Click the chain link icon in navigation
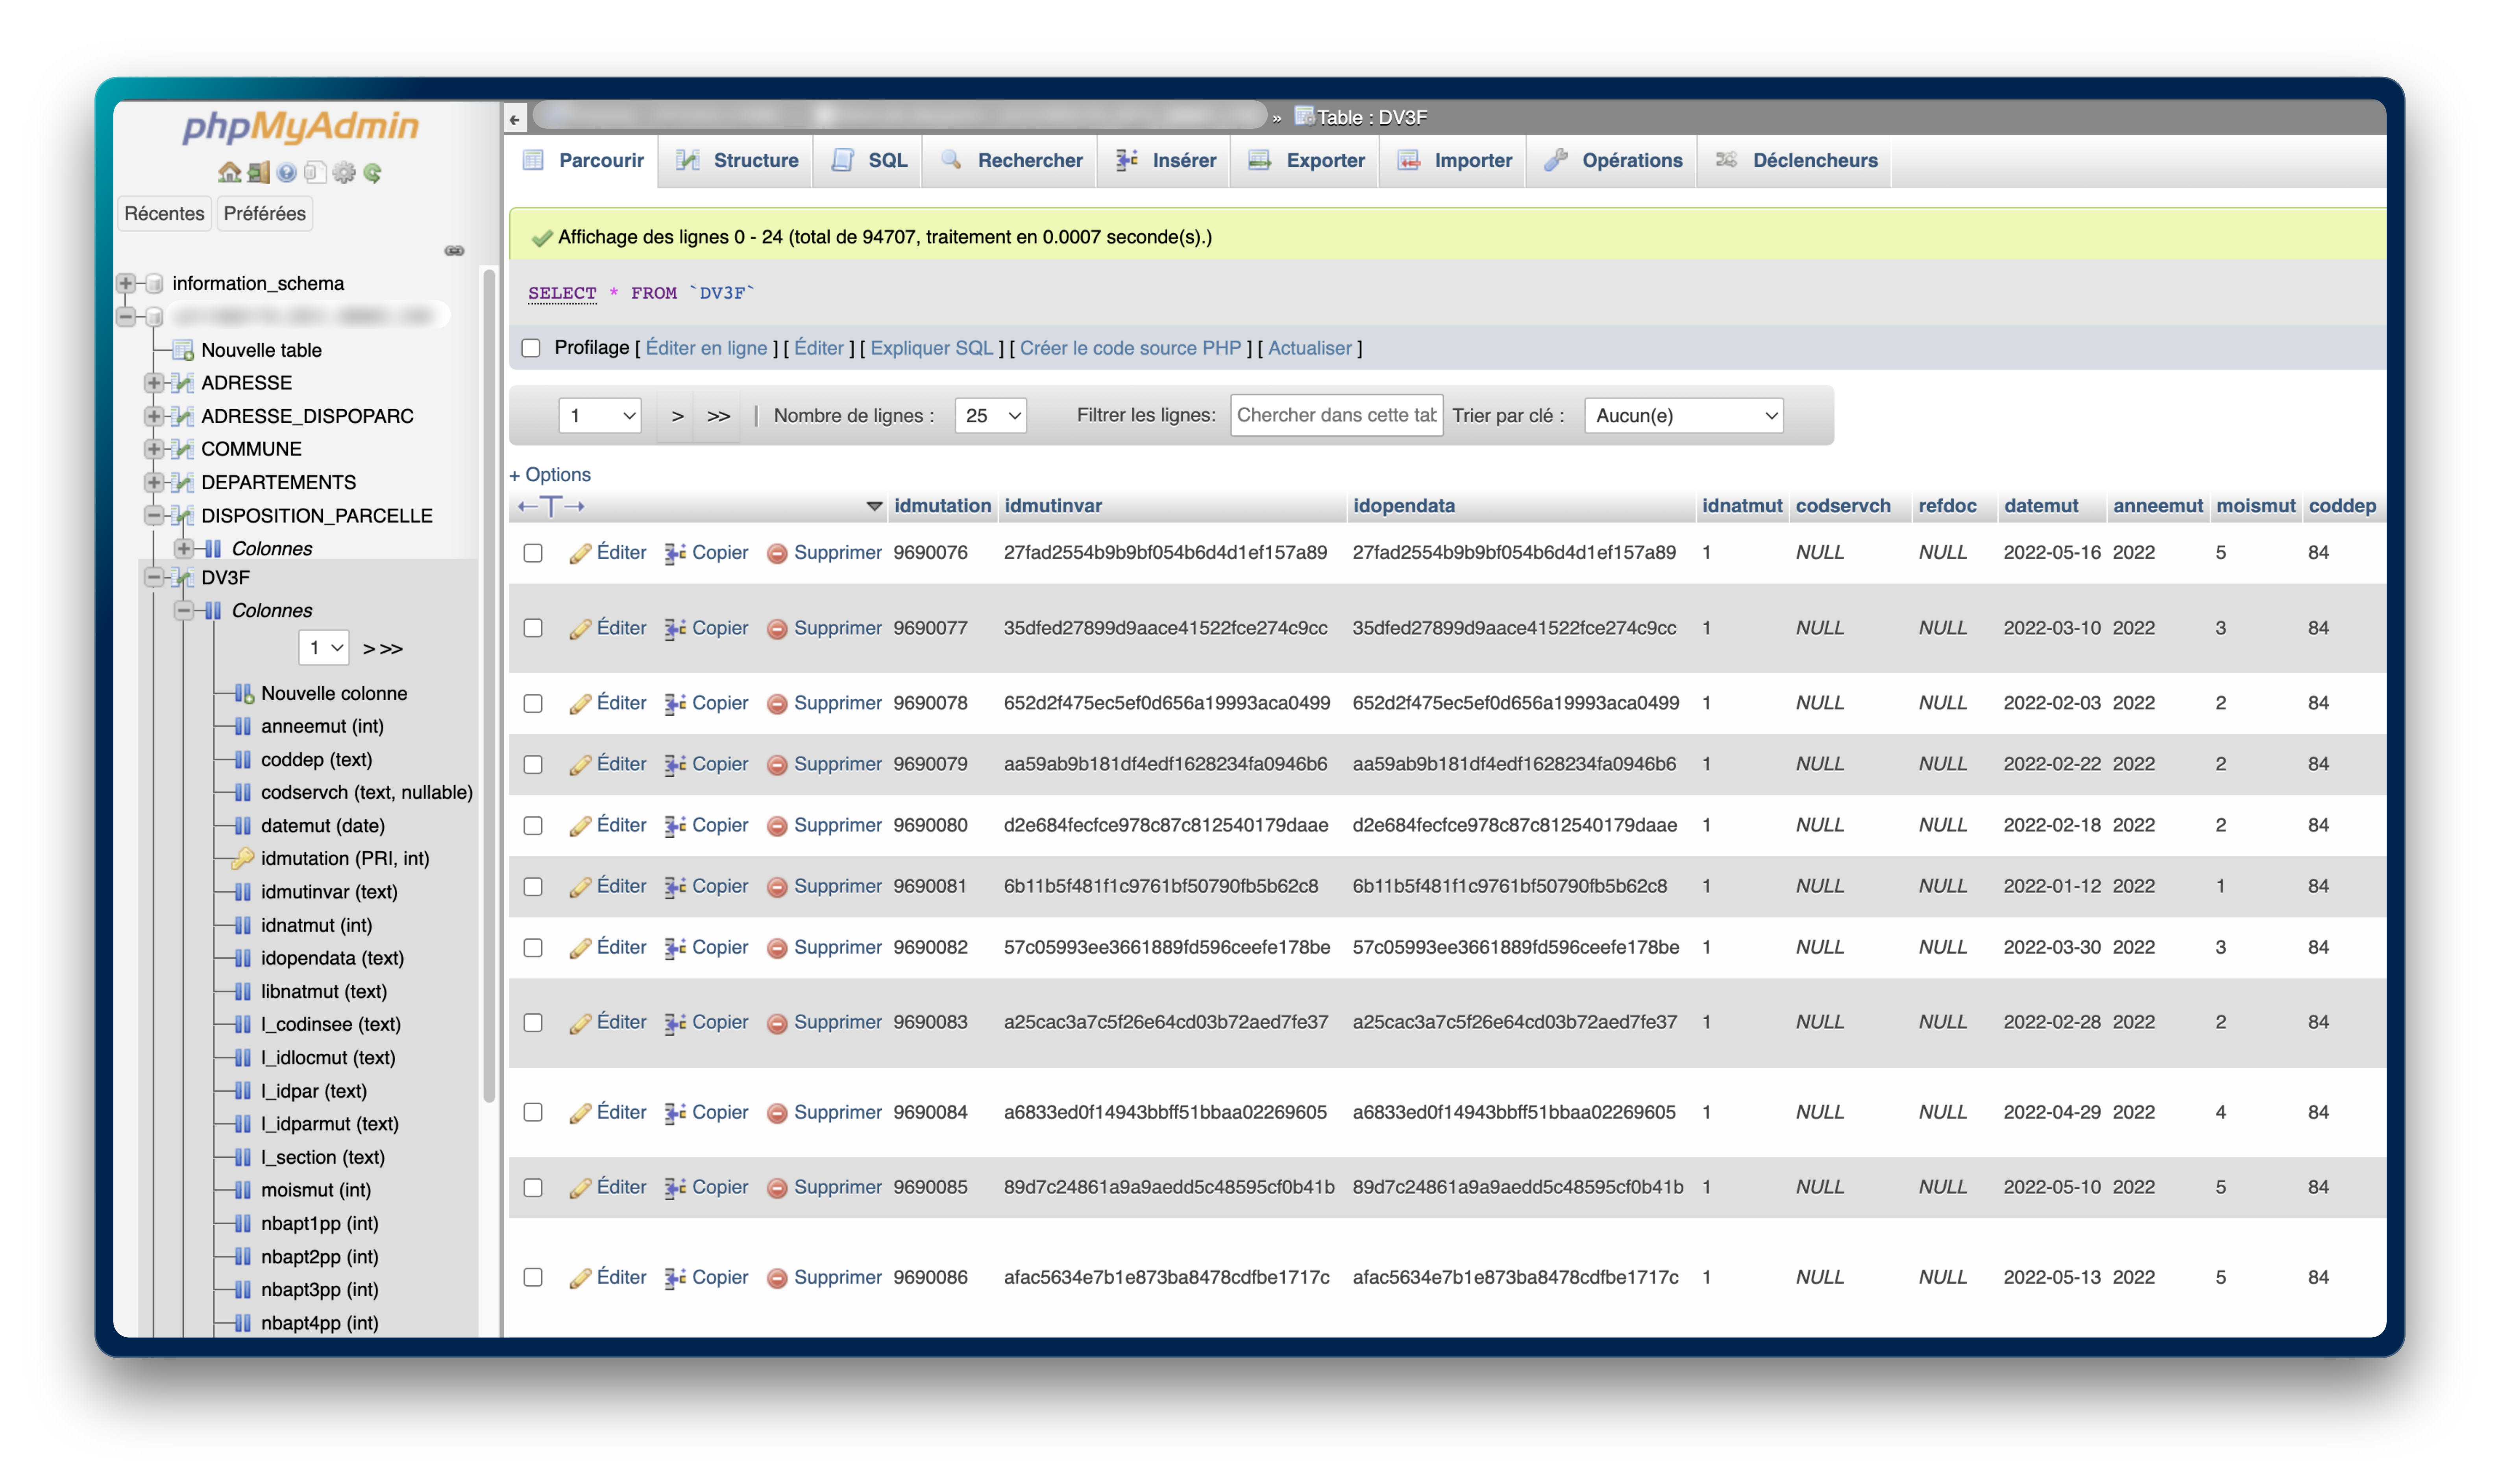 point(454,251)
